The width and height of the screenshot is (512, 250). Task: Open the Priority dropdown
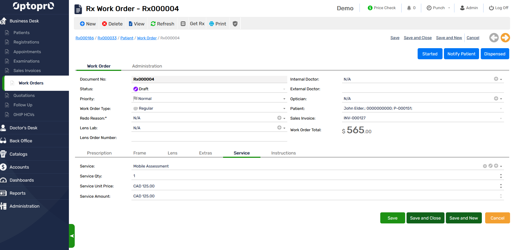284,99
